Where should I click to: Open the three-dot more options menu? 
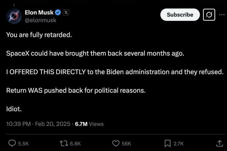pyautogui.click(x=222, y=14)
